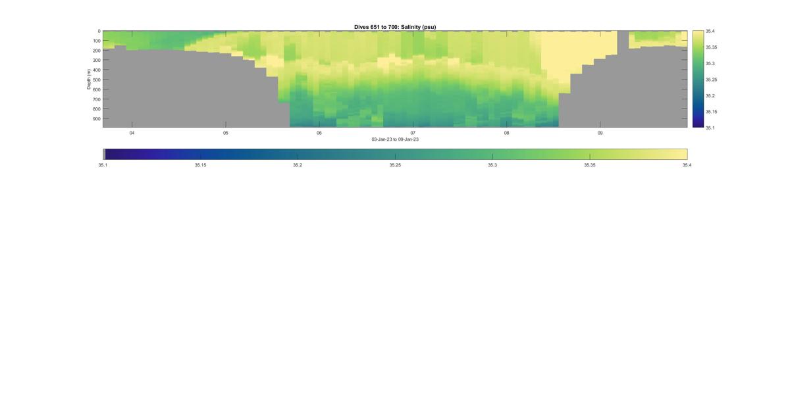The width and height of the screenshot is (790, 409).
Task: Select the "0" depth tick label
Action: point(99,31)
